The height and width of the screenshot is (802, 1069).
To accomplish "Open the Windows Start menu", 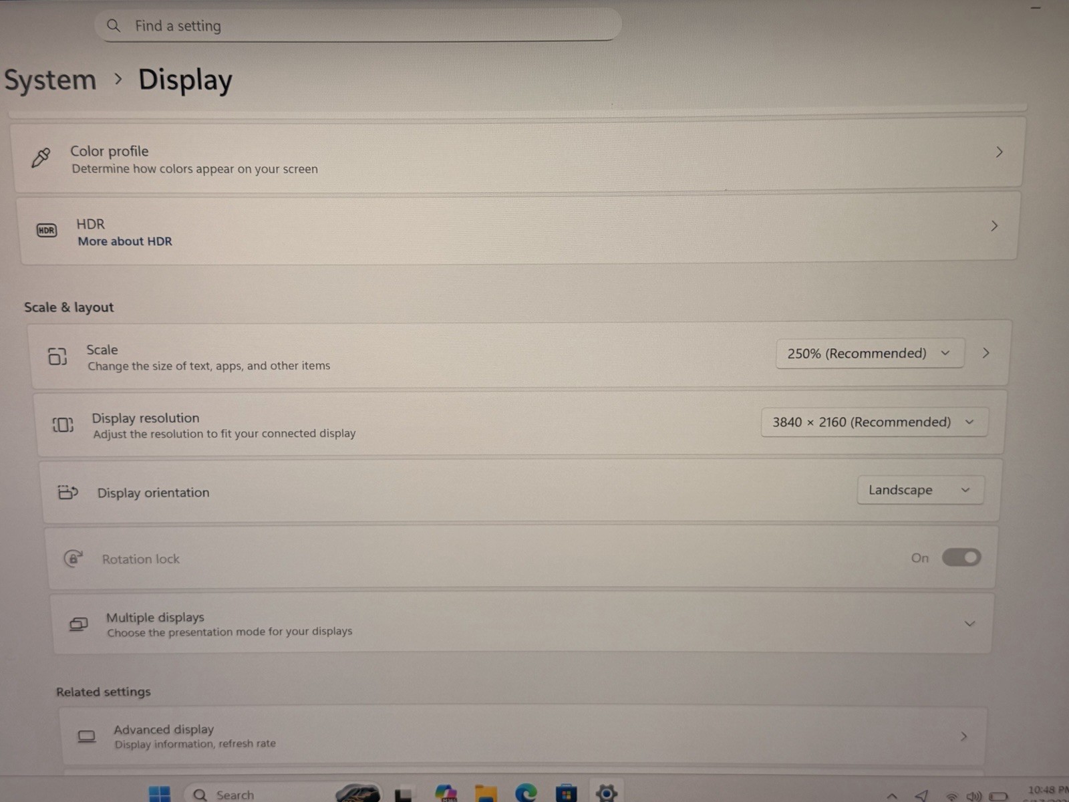I will pyautogui.click(x=159, y=794).
